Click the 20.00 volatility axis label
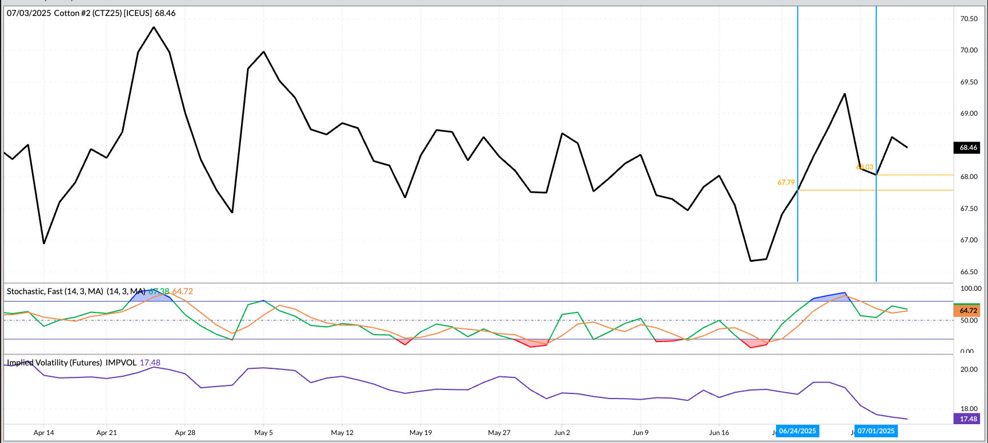988x443 pixels. coord(969,369)
